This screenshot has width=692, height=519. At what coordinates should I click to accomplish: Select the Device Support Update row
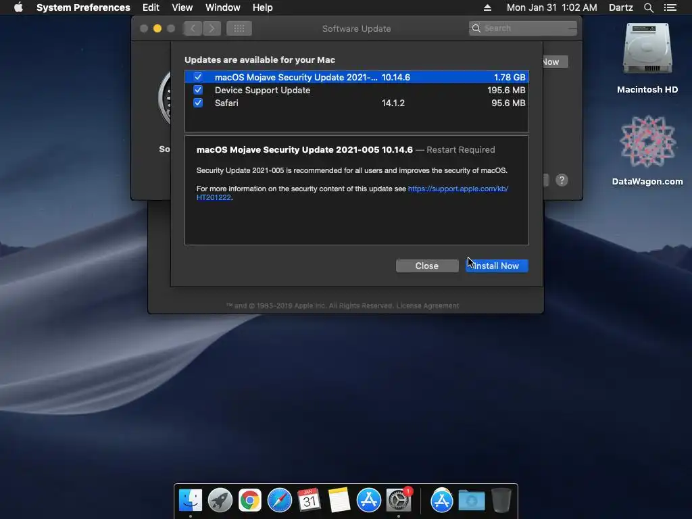point(357,90)
